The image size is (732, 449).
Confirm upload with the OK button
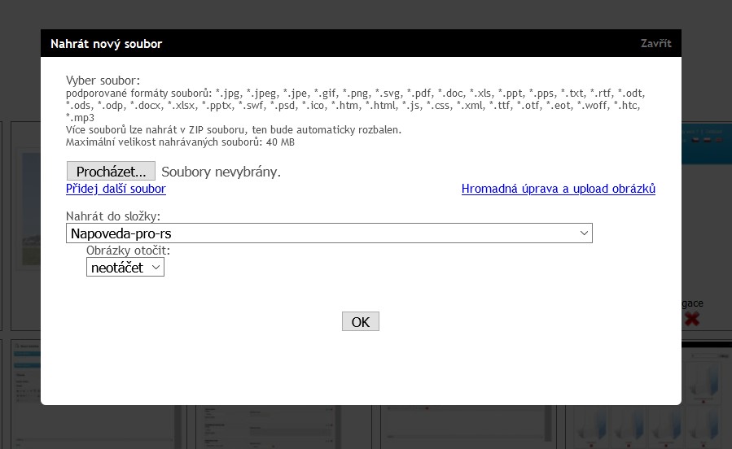(x=360, y=321)
